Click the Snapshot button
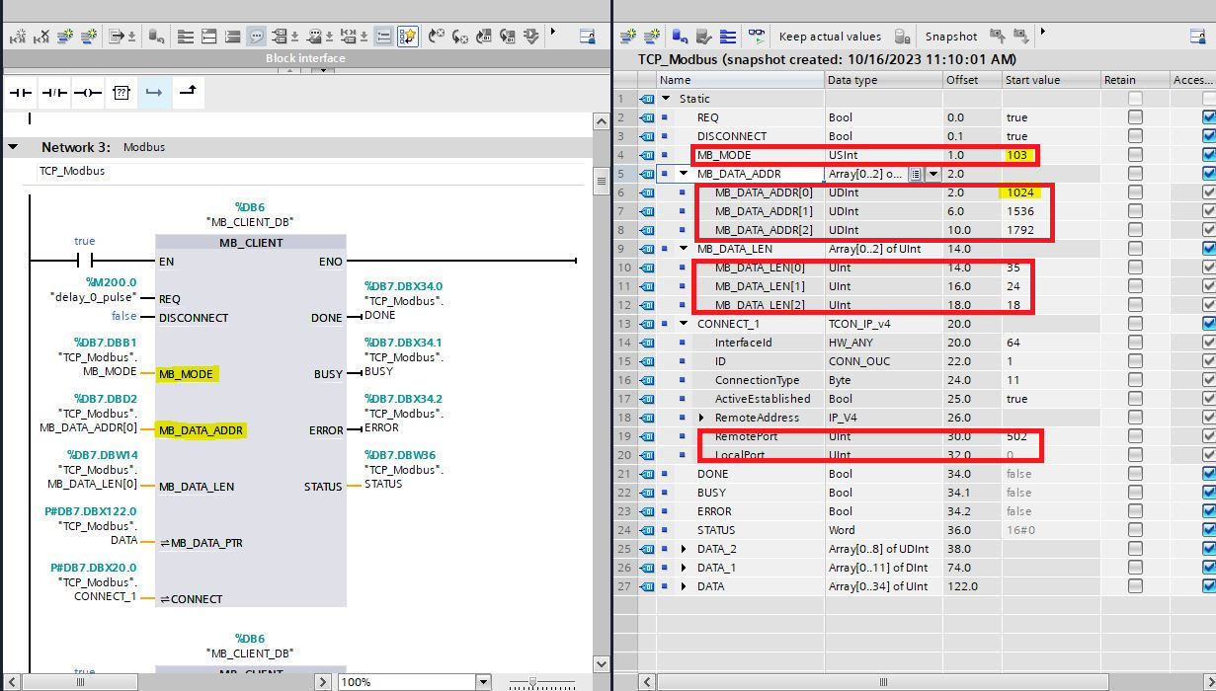 (950, 37)
